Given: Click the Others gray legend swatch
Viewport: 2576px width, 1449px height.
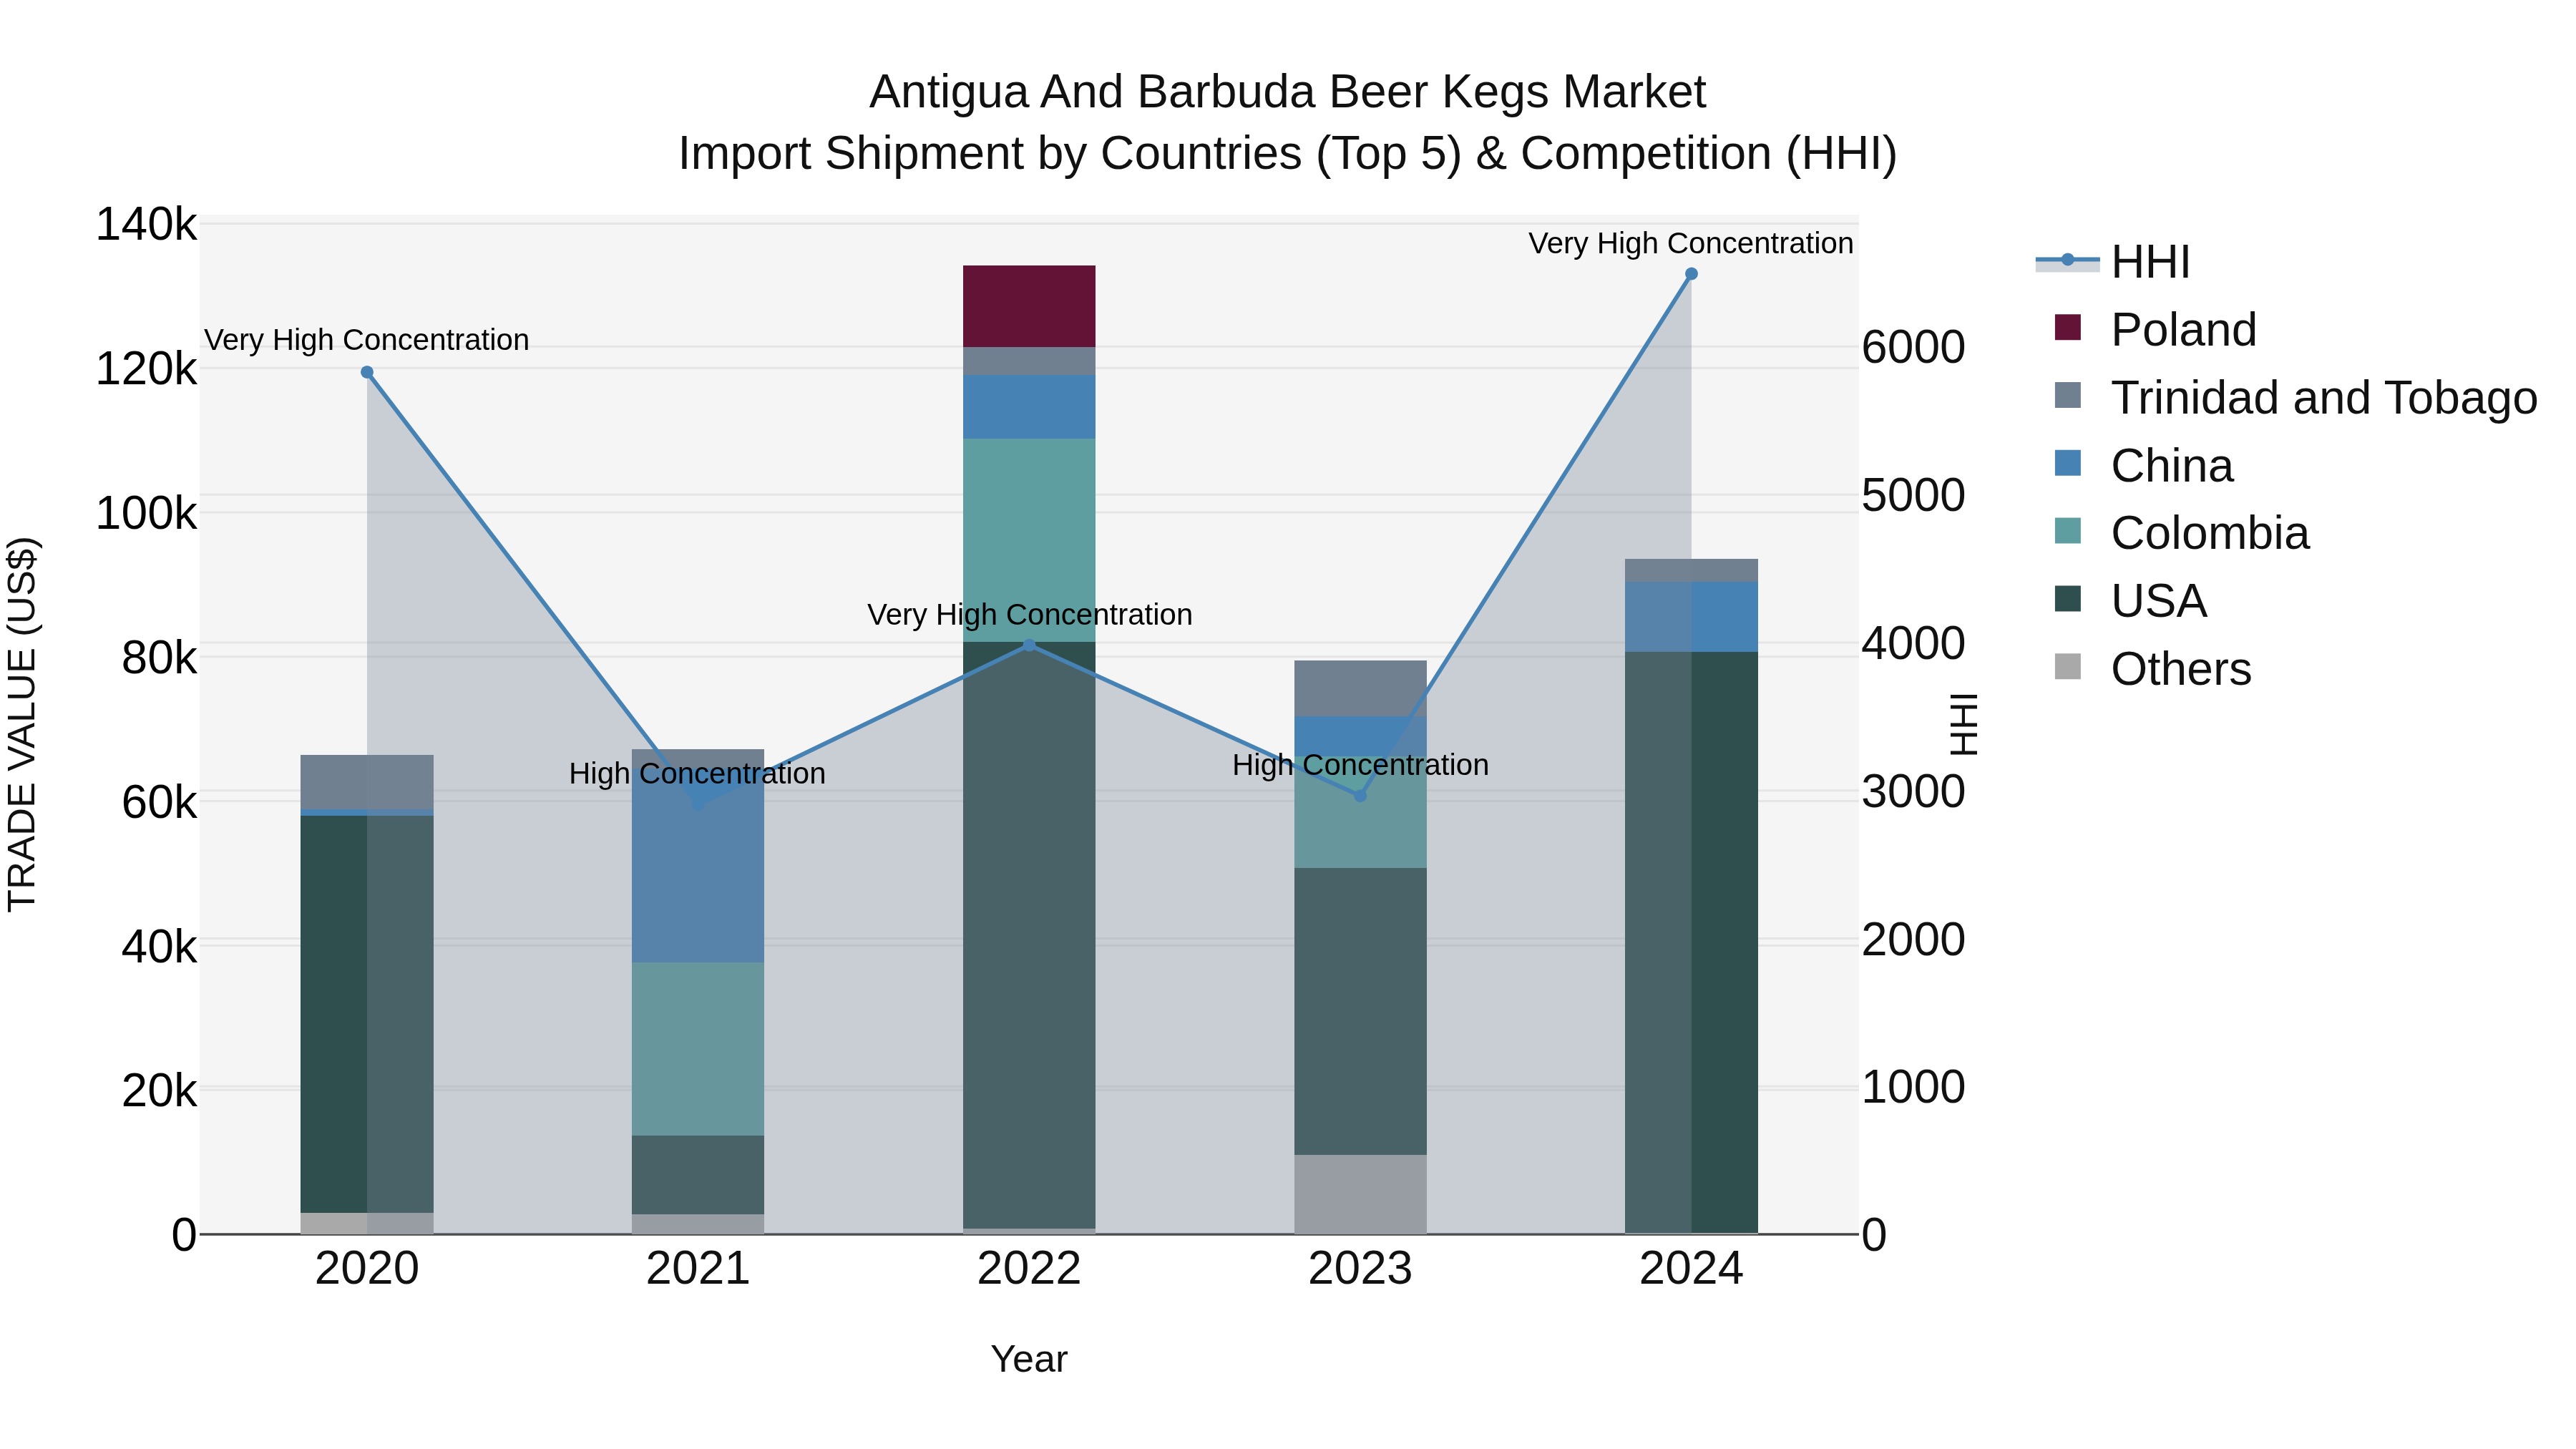Looking at the screenshot, I should 2067,667.
